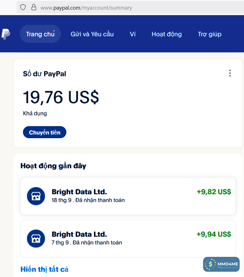
Task: Open the Gửi và Yêu cầu tab
Action: (x=92, y=34)
